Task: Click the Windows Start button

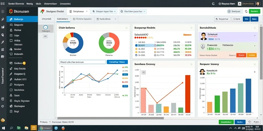Action: coord(3,128)
